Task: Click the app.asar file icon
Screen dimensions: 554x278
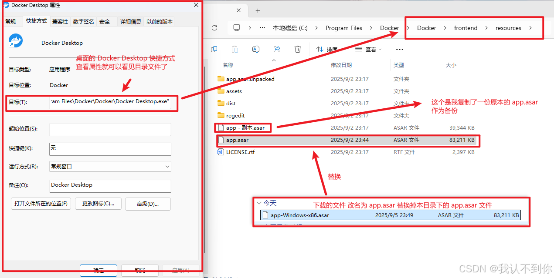Action: coord(221,140)
